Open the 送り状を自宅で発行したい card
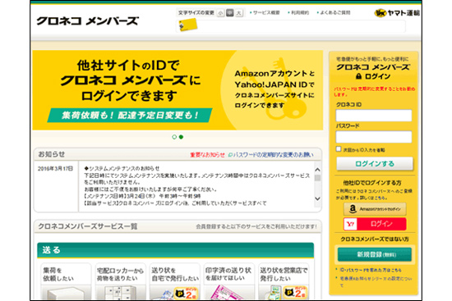 (175, 281)
